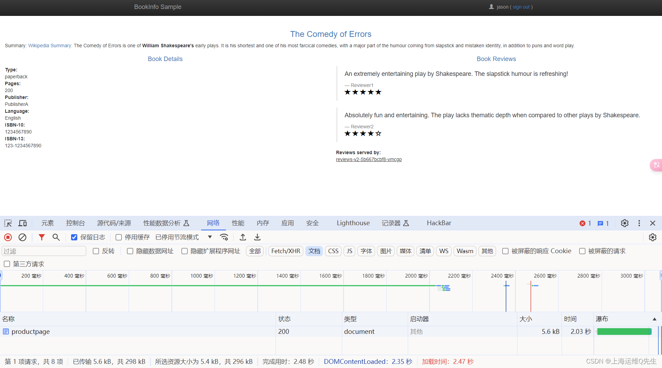This screenshot has height=368, width=662.
Task: Toggle hide extension URLs checkbox
Action: coord(185,251)
